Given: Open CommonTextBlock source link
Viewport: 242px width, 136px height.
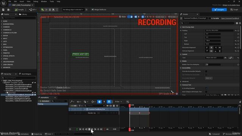Looking at the screenshot, I should point(230,19).
